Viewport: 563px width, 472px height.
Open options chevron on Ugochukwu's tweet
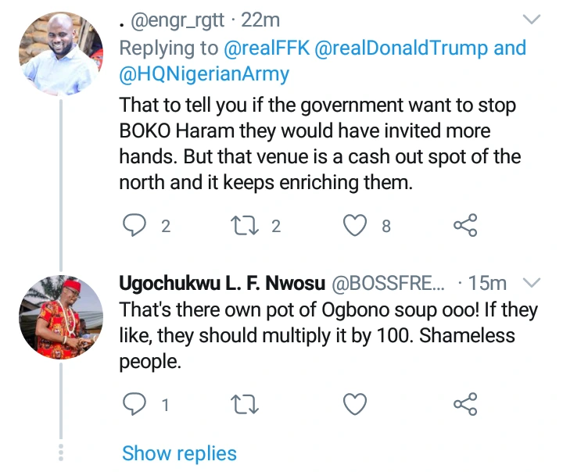(x=531, y=282)
